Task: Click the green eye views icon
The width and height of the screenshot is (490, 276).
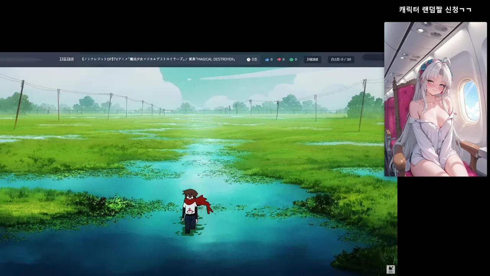Action: pos(291,60)
